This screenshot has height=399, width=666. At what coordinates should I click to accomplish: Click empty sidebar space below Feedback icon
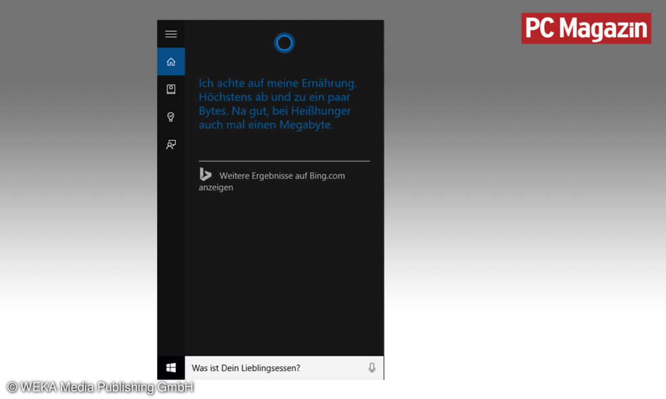(171, 249)
